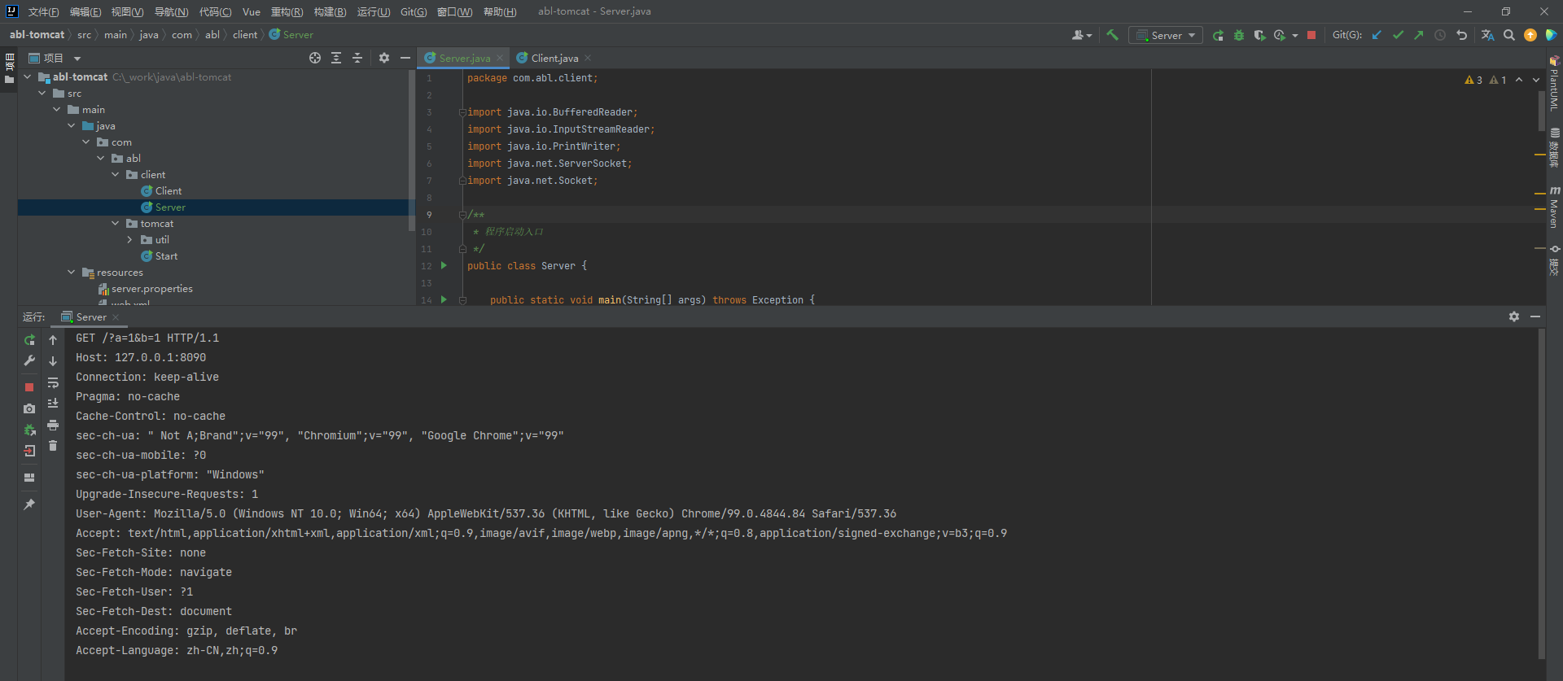1563x681 pixels.
Task: Fold the imports block at line 3
Action: point(462,112)
